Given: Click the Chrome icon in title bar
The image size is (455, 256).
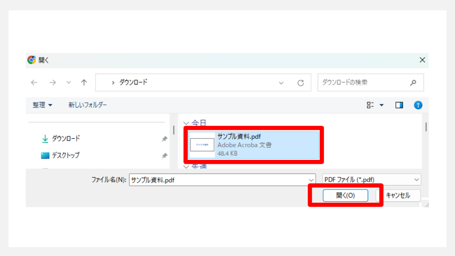Looking at the screenshot, I should (x=32, y=60).
